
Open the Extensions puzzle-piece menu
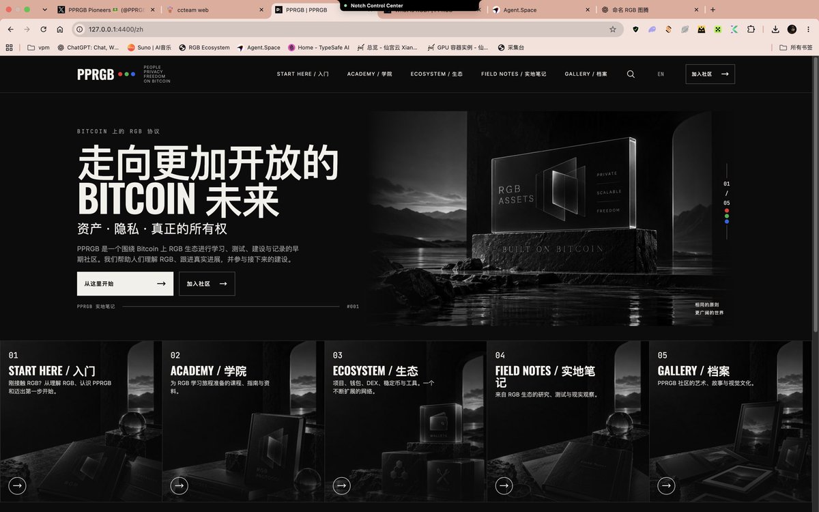pos(751,29)
